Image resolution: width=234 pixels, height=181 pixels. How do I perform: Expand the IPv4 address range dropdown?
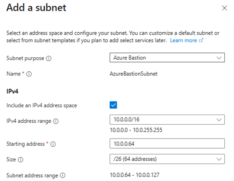[167, 119]
